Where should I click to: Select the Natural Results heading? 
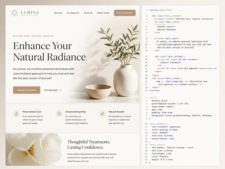tap(116, 112)
